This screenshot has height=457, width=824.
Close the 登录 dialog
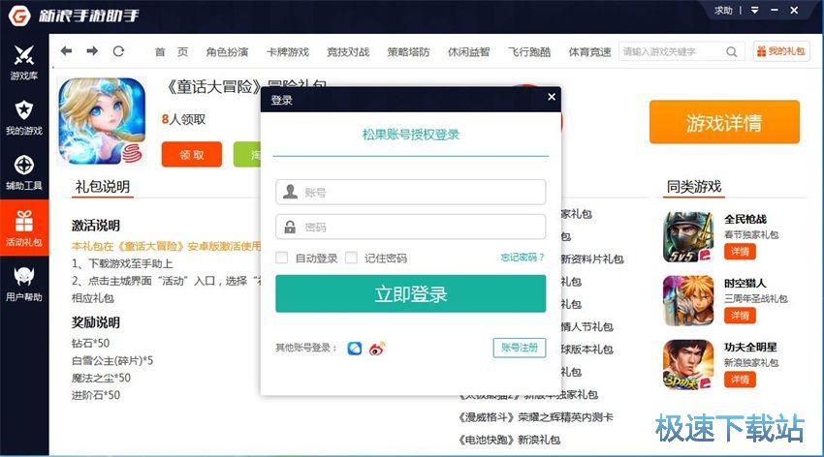(552, 97)
